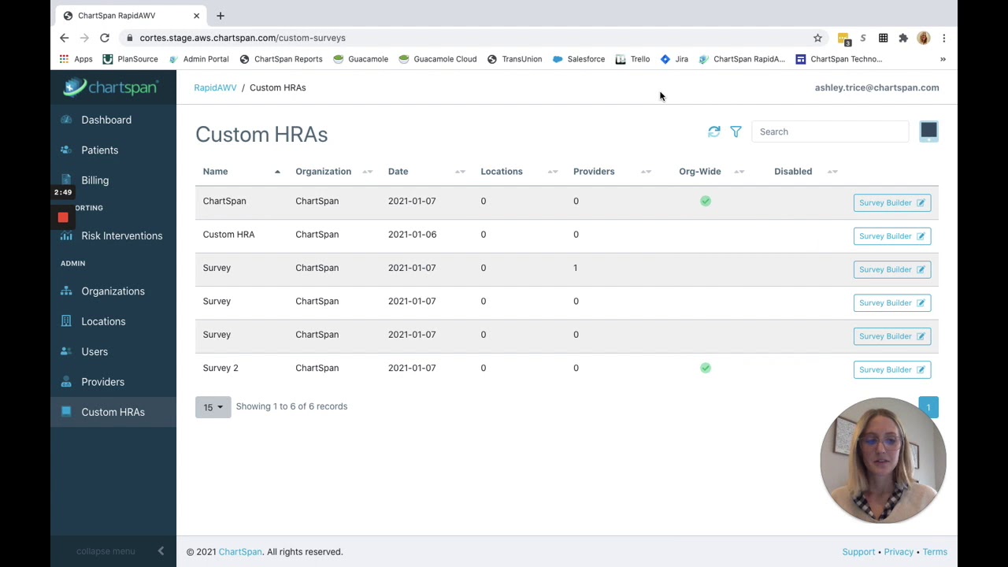Open Providers in sidebar
Viewport: 1008px width, 567px height.
102,382
